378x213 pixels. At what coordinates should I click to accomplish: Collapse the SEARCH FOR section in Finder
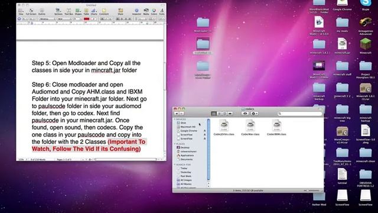coord(175,164)
